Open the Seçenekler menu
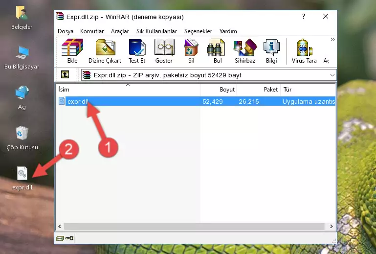This screenshot has height=254, width=376. coord(198,31)
